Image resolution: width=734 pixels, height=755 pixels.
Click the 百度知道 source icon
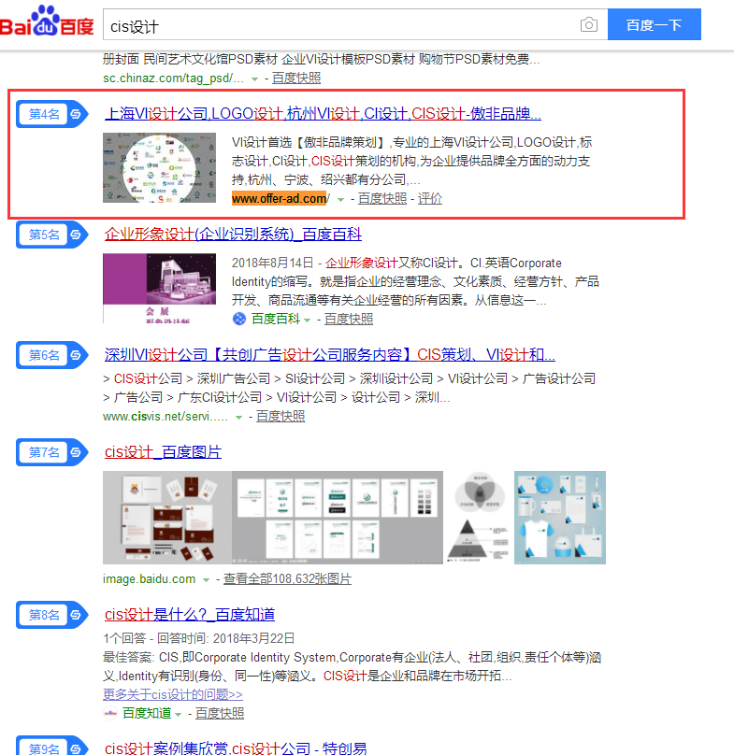pyautogui.click(x=110, y=713)
